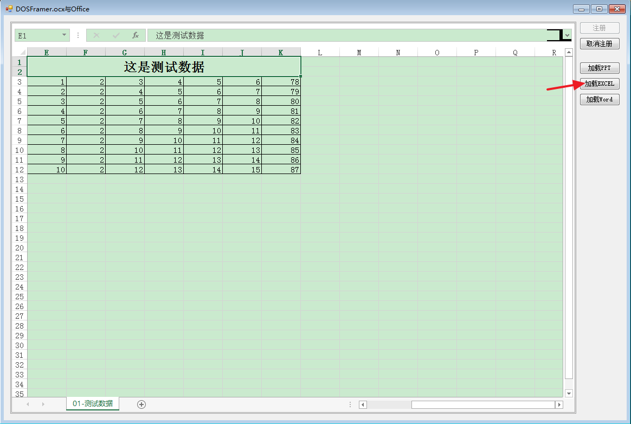Screen dimensions: 631x424
Task: Click the Enter checkmark icon in the formula bar
Action: pos(115,36)
